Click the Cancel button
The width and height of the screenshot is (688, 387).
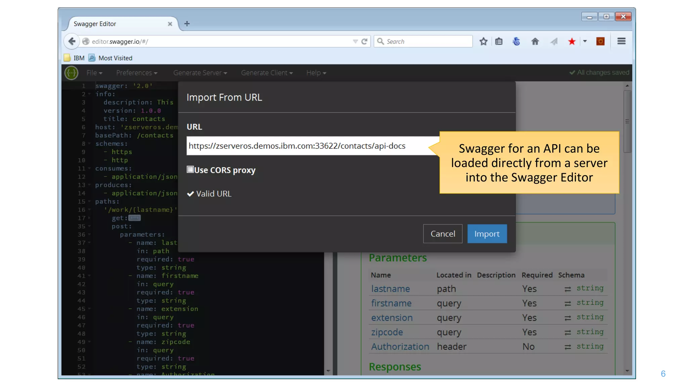(443, 234)
